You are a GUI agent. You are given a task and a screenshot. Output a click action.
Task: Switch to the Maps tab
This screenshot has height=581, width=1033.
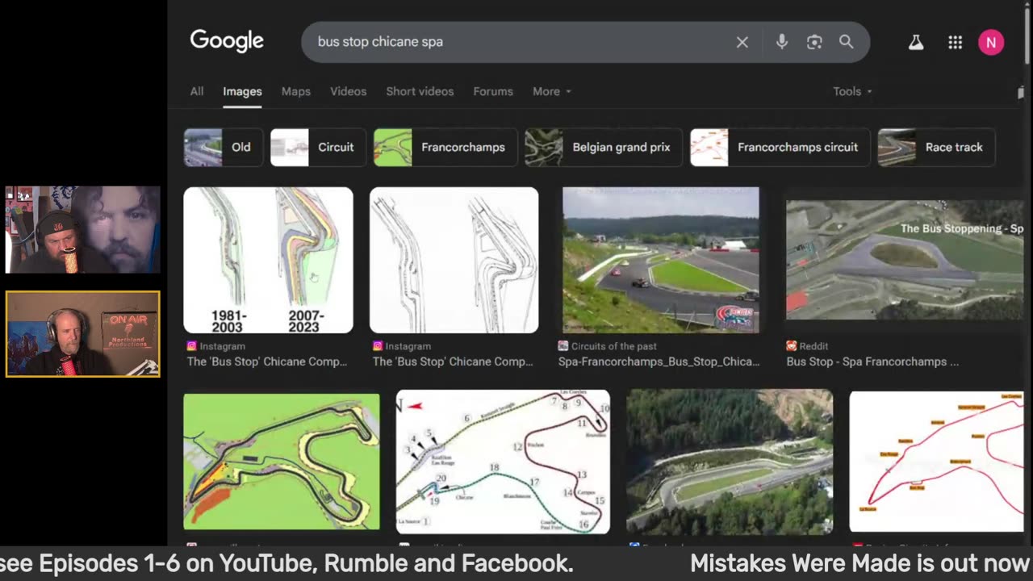click(x=296, y=91)
